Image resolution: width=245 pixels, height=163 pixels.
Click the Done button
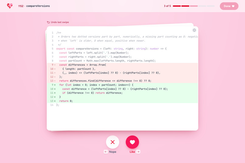click(229, 6)
